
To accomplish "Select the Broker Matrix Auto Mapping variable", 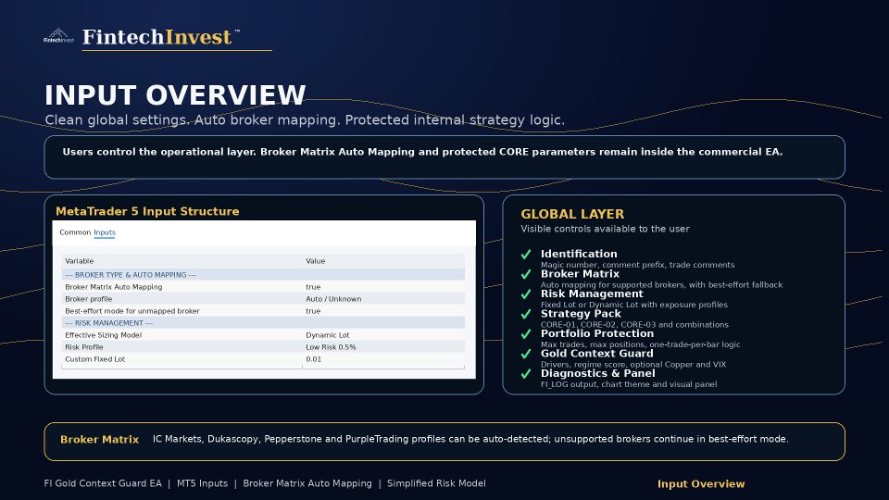I will (113, 287).
